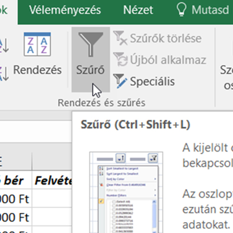Select the Felvéte header cell

click(52, 180)
